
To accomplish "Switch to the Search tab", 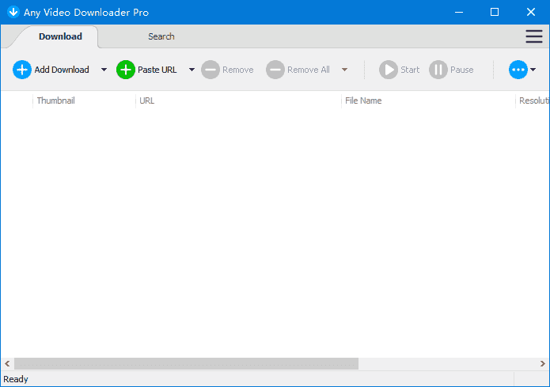I will coord(161,36).
